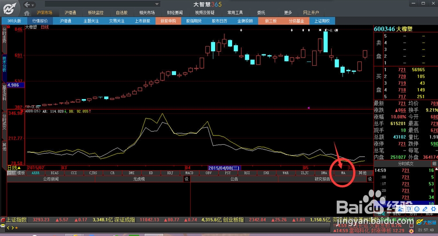The image size is (438, 236).
Task: Select the BIAS indicator tab
Action: (x=55, y=173)
